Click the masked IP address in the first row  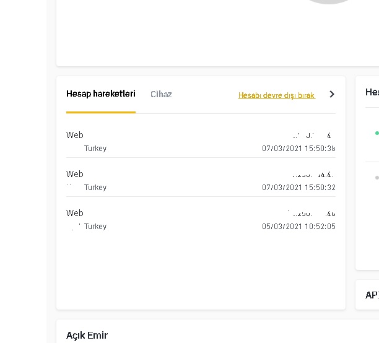coord(313,135)
